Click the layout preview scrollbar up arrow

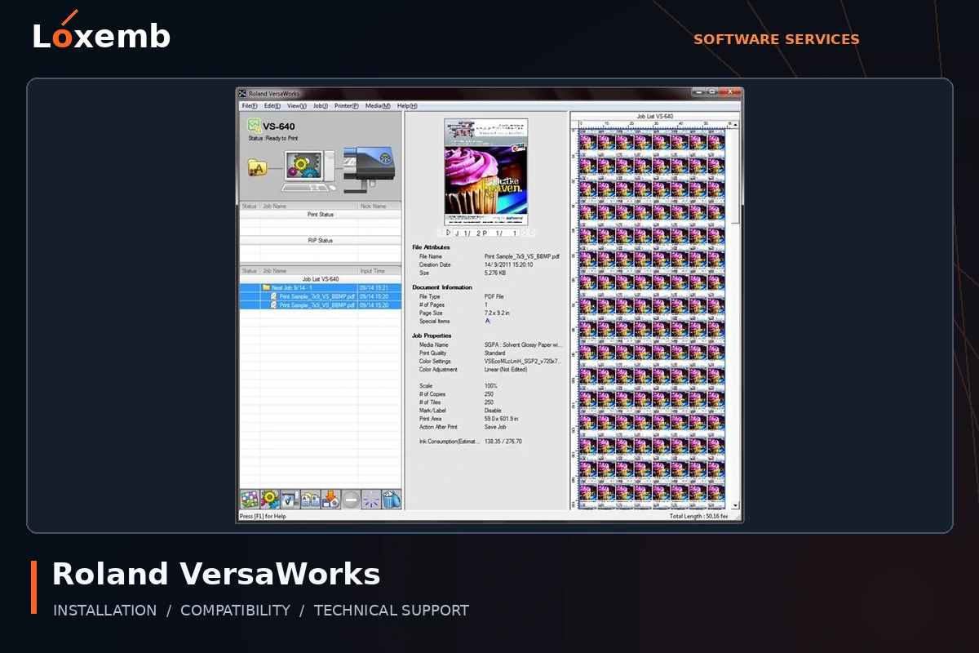736,125
